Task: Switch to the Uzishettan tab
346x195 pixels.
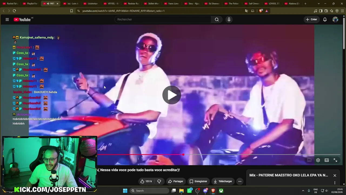Action: pyautogui.click(x=91, y=4)
